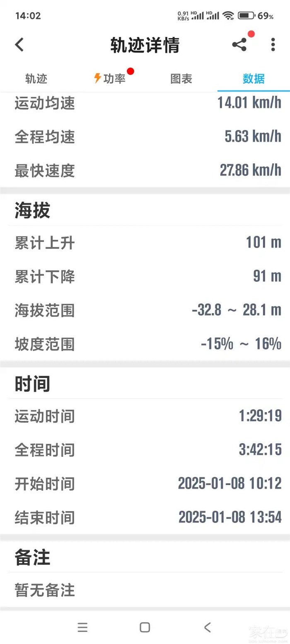Tap the back arrow in header
290x644 pixels.
click(x=19, y=45)
